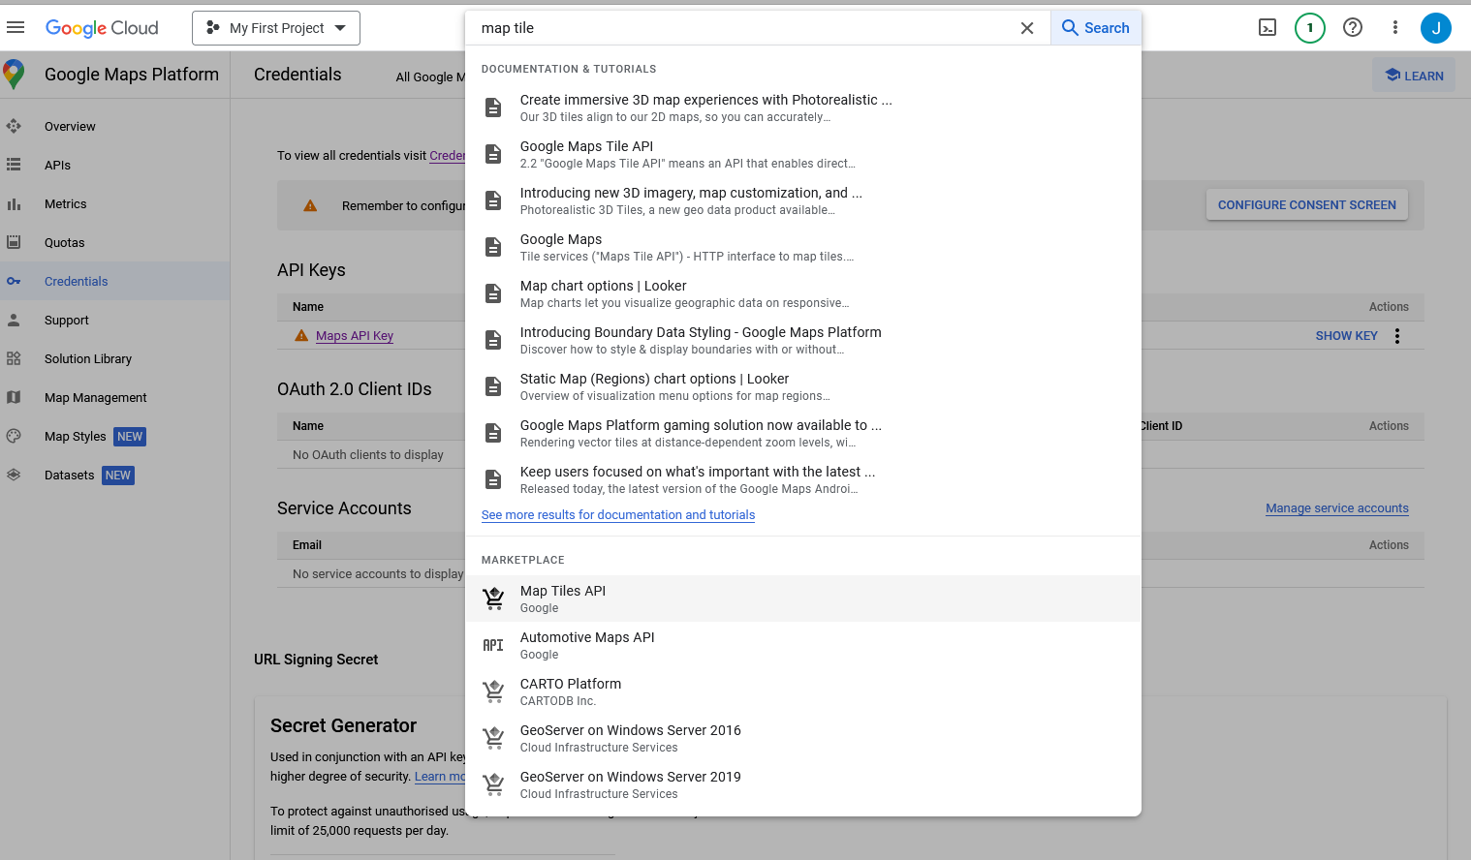Open Map chart options Looker result

click(803, 293)
